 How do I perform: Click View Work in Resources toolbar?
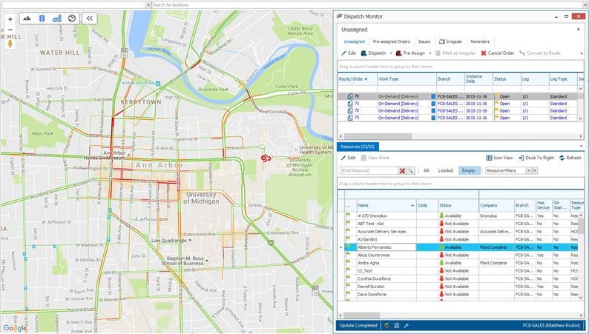click(x=375, y=158)
